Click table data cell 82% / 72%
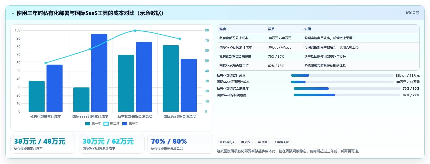 pos(276,66)
